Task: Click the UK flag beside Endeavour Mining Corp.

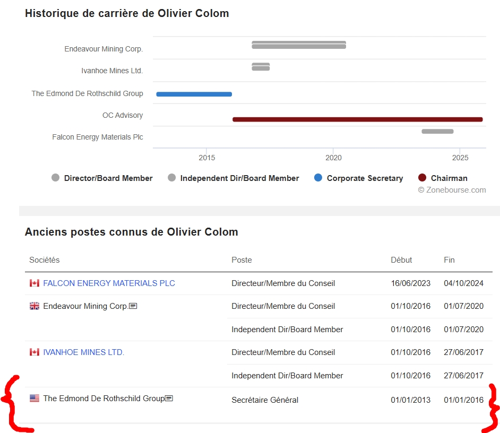Action: click(x=35, y=306)
